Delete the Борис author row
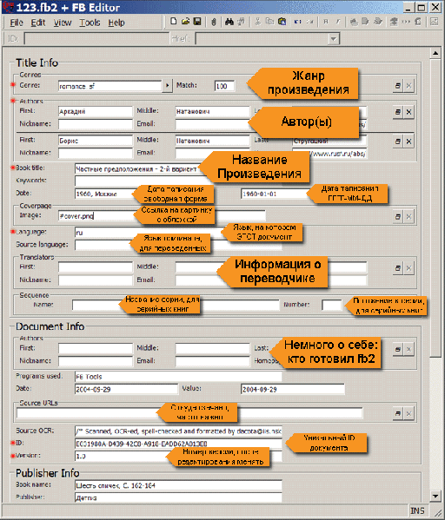The image size is (445, 520). pos(408,142)
